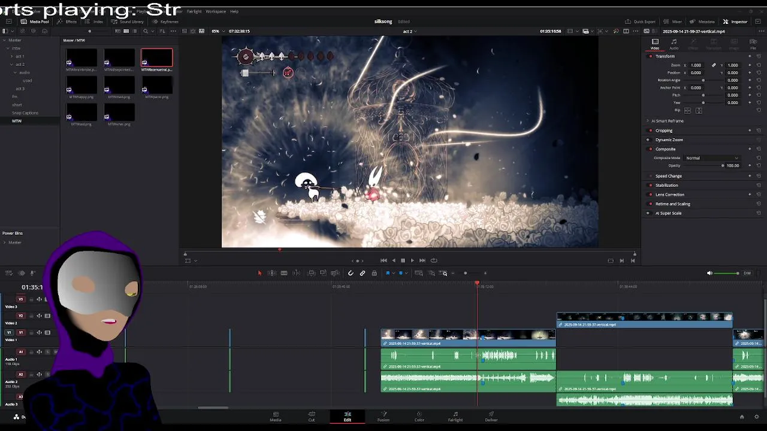767x431 pixels.
Task: Toggle the Zoom link chain icon
Action: coord(714,65)
